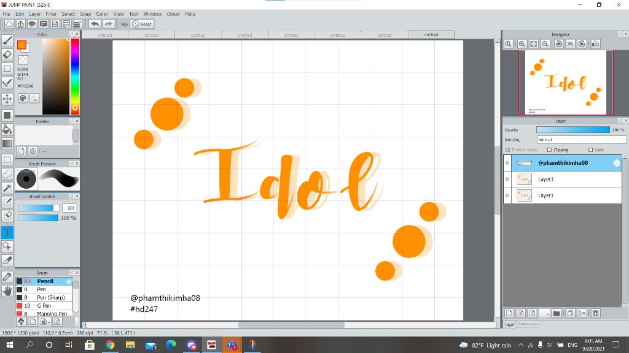This screenshot has width=629, height=353.
Task: Select the Move tool
Action: pyautogui.click(x=7, y=99)
